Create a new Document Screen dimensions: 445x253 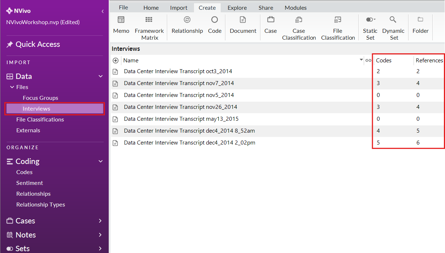[243, 25]
